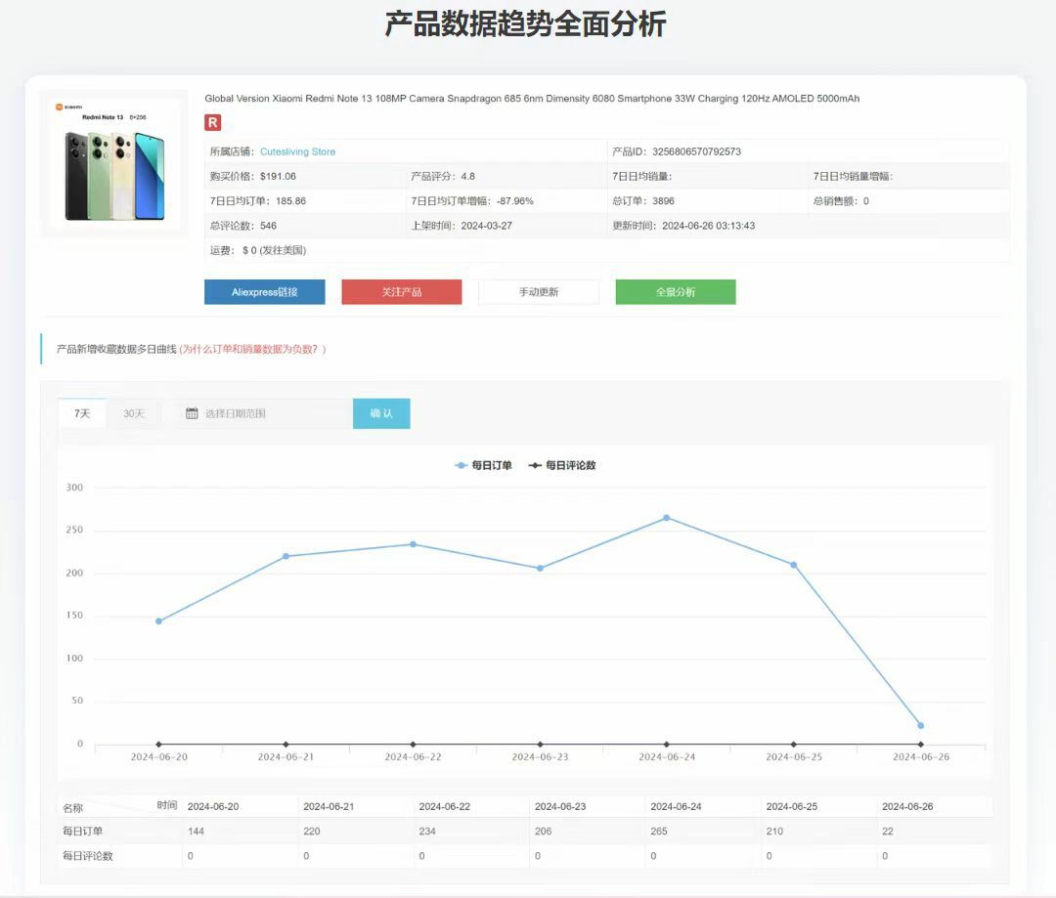The height and width of the screenshot is (898, 1056).
Task: Click the 2024-06-20 orders data point
Action: point(159,621)
